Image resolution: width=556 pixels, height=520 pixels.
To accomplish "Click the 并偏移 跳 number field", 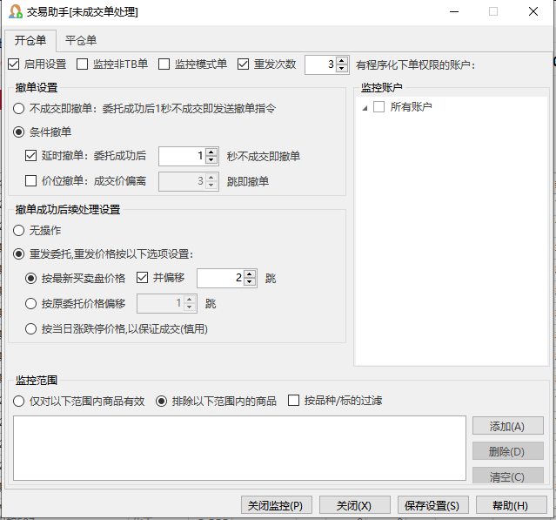I will click(x=220, y=278).
